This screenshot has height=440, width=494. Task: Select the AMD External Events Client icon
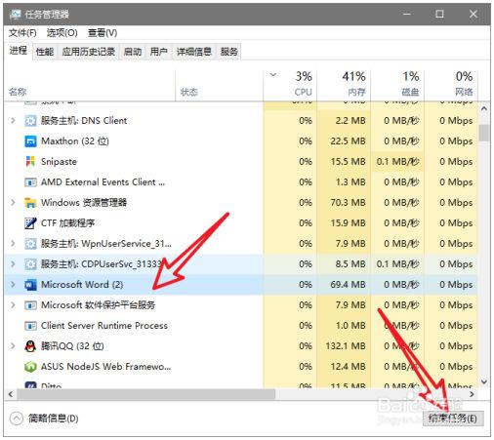30,182
